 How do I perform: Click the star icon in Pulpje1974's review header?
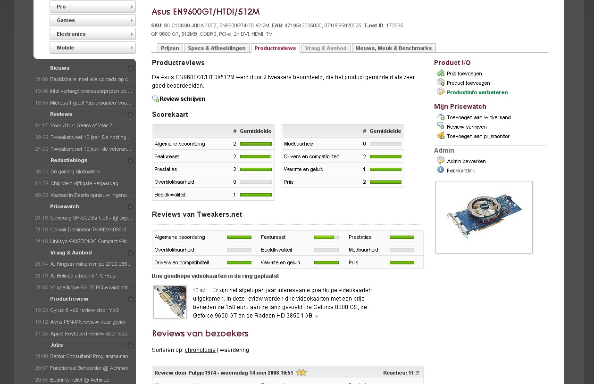pyautogui.click(x=301, y=373)
